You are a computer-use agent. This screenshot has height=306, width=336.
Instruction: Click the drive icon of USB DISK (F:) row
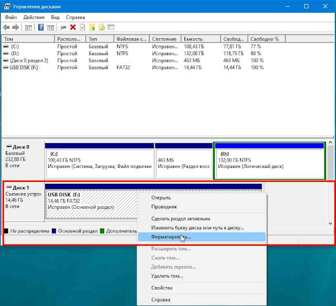point(6,68)
